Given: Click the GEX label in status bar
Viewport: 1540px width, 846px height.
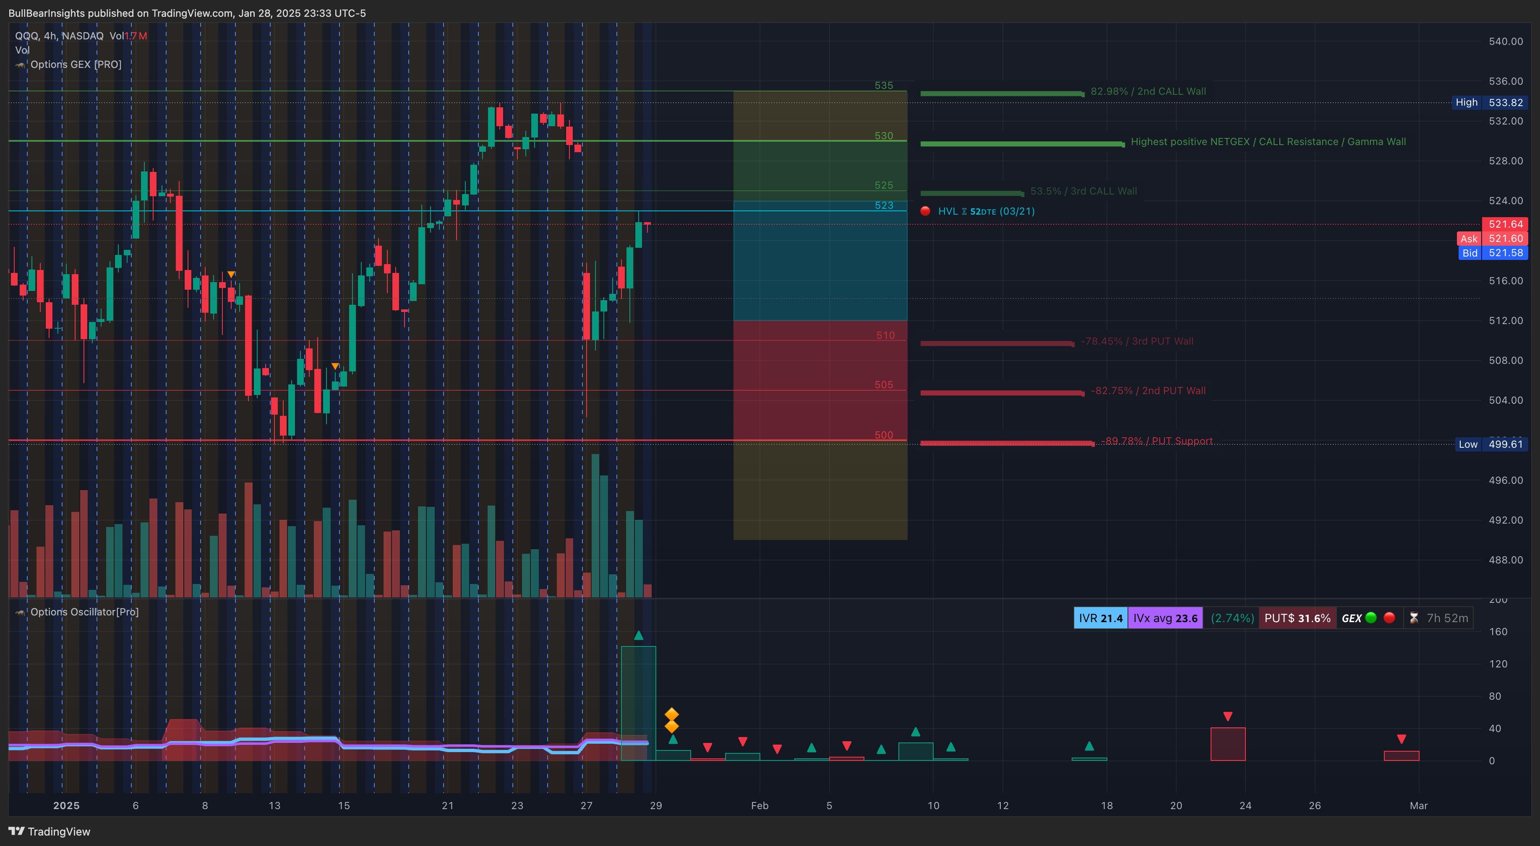Looking at the screenshot, I should pyautogui.click(x=1351, y=618).
